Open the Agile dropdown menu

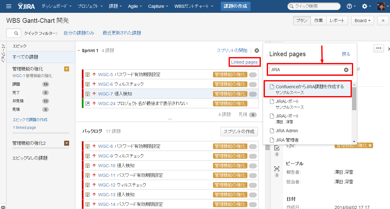tap(135, 6)
